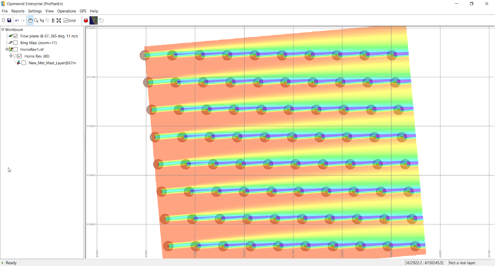Select the Flow plane layer label
The height and width of the screenshot is (266, 495).
click(x=49, y=36)
